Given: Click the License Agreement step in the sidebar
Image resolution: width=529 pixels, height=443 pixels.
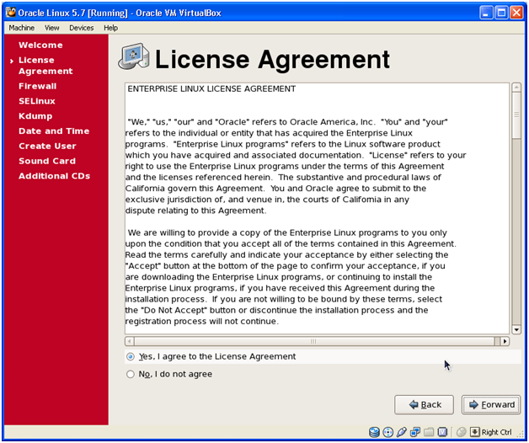Looking at the screenshot, I should pos(45,66).
